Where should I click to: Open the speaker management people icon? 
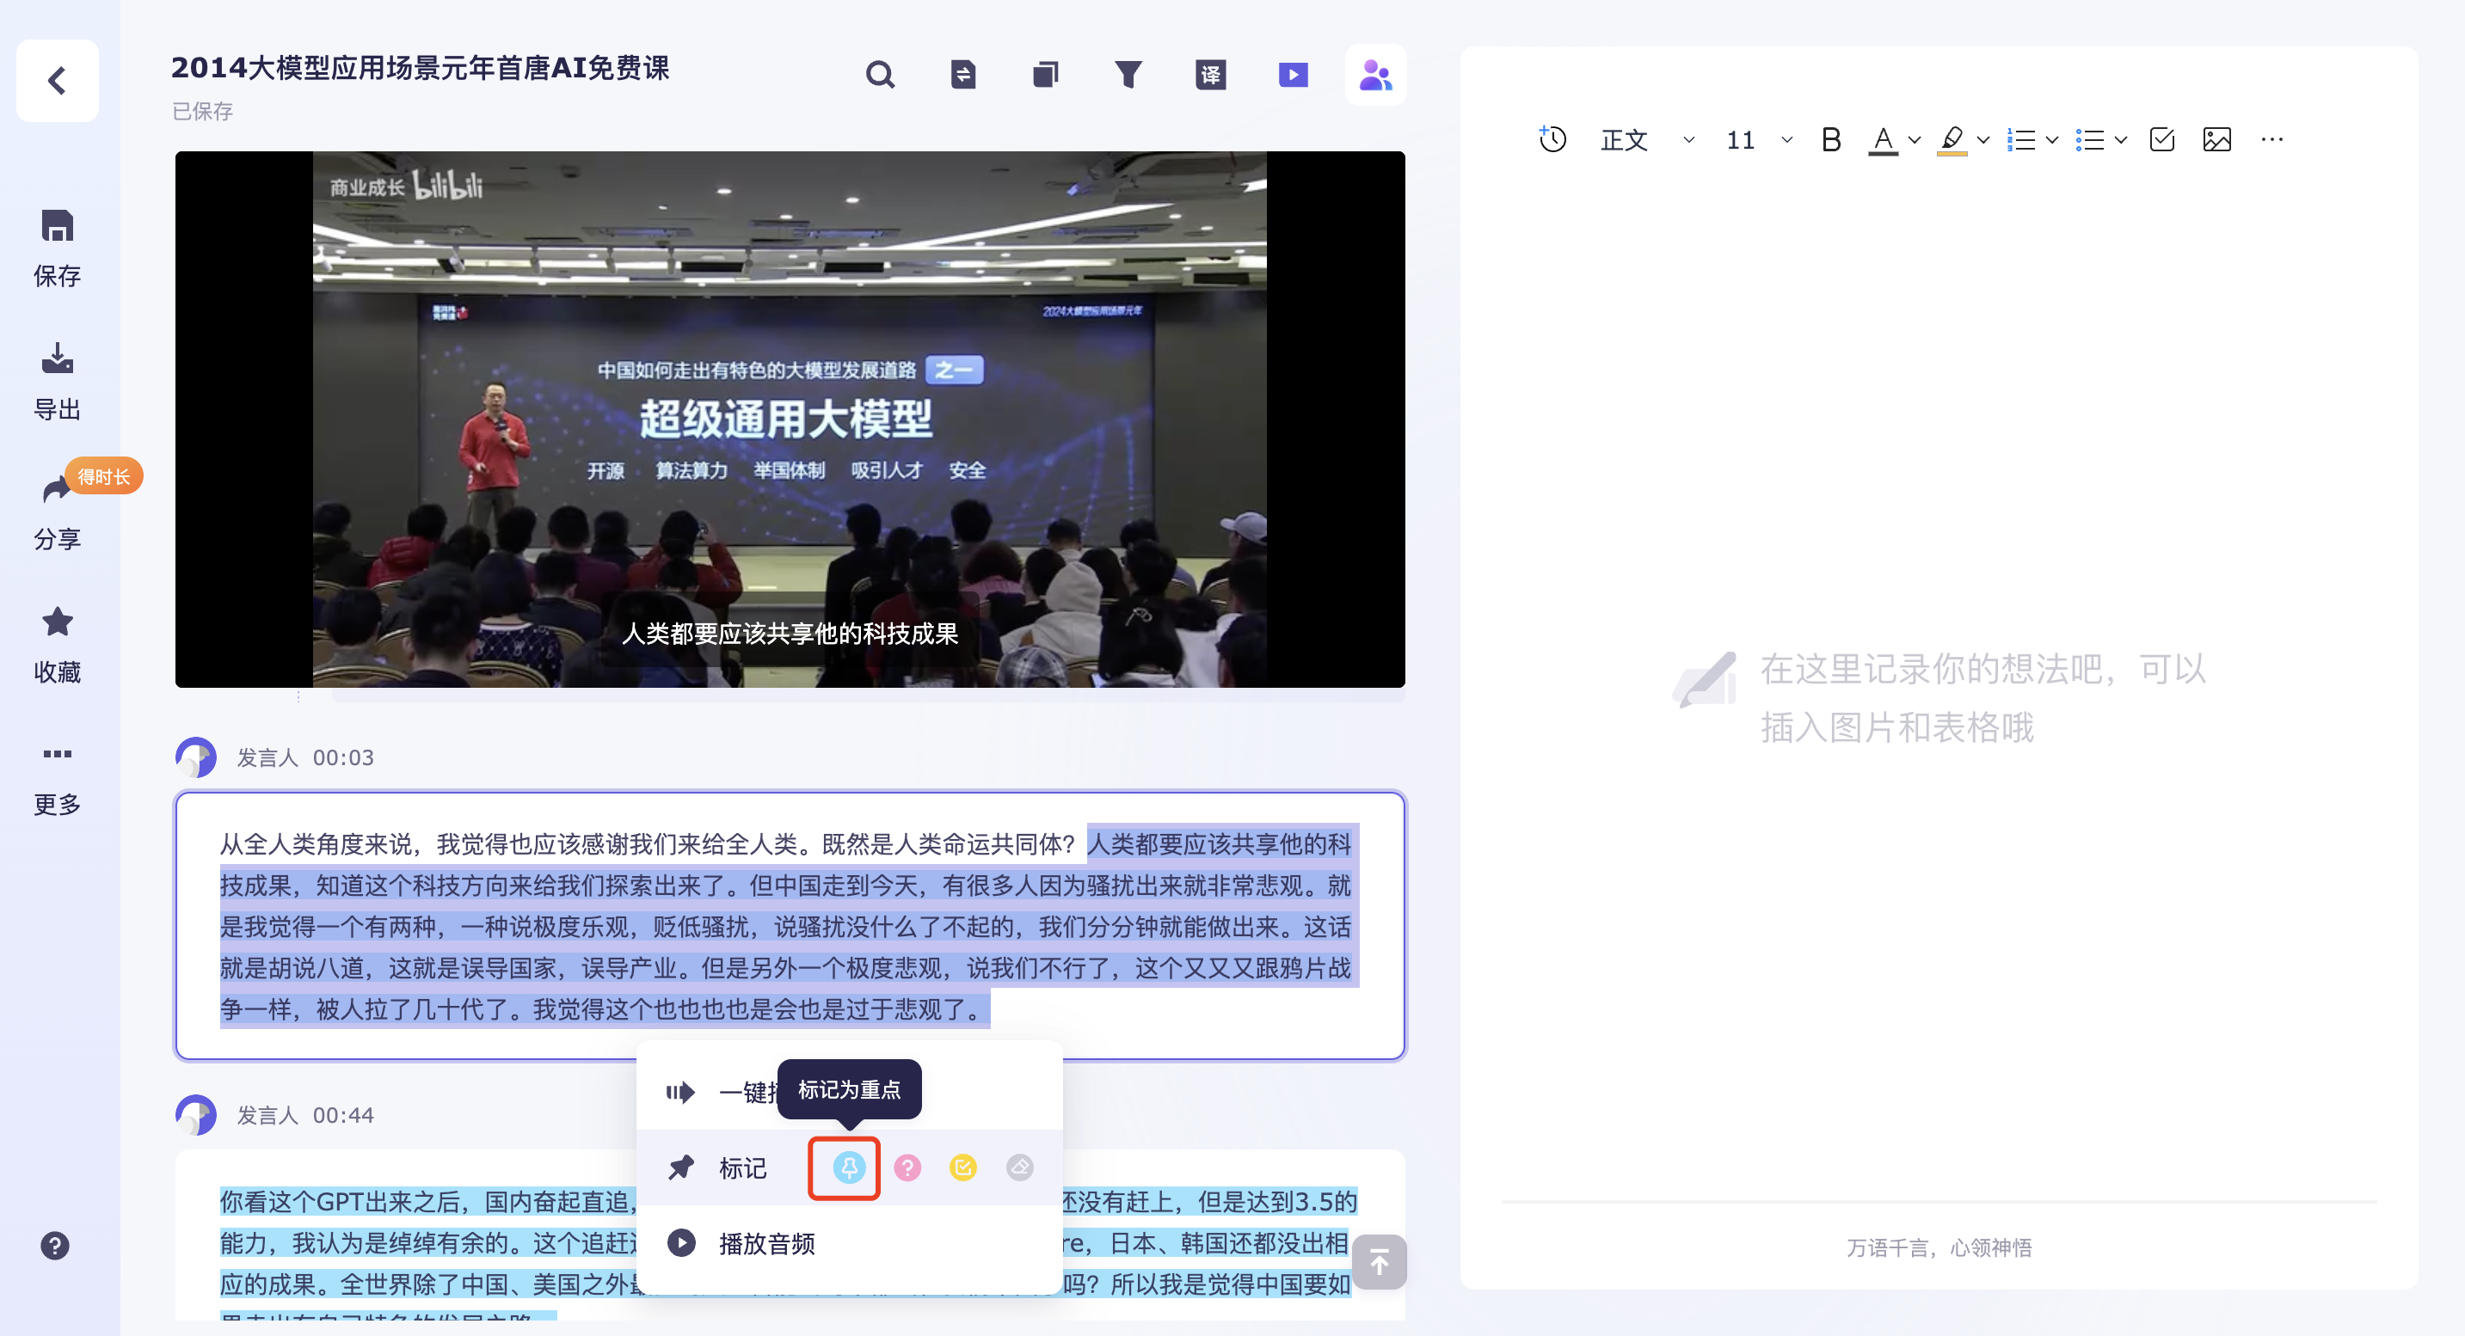pyautogui.click(x=1375, y=75)
